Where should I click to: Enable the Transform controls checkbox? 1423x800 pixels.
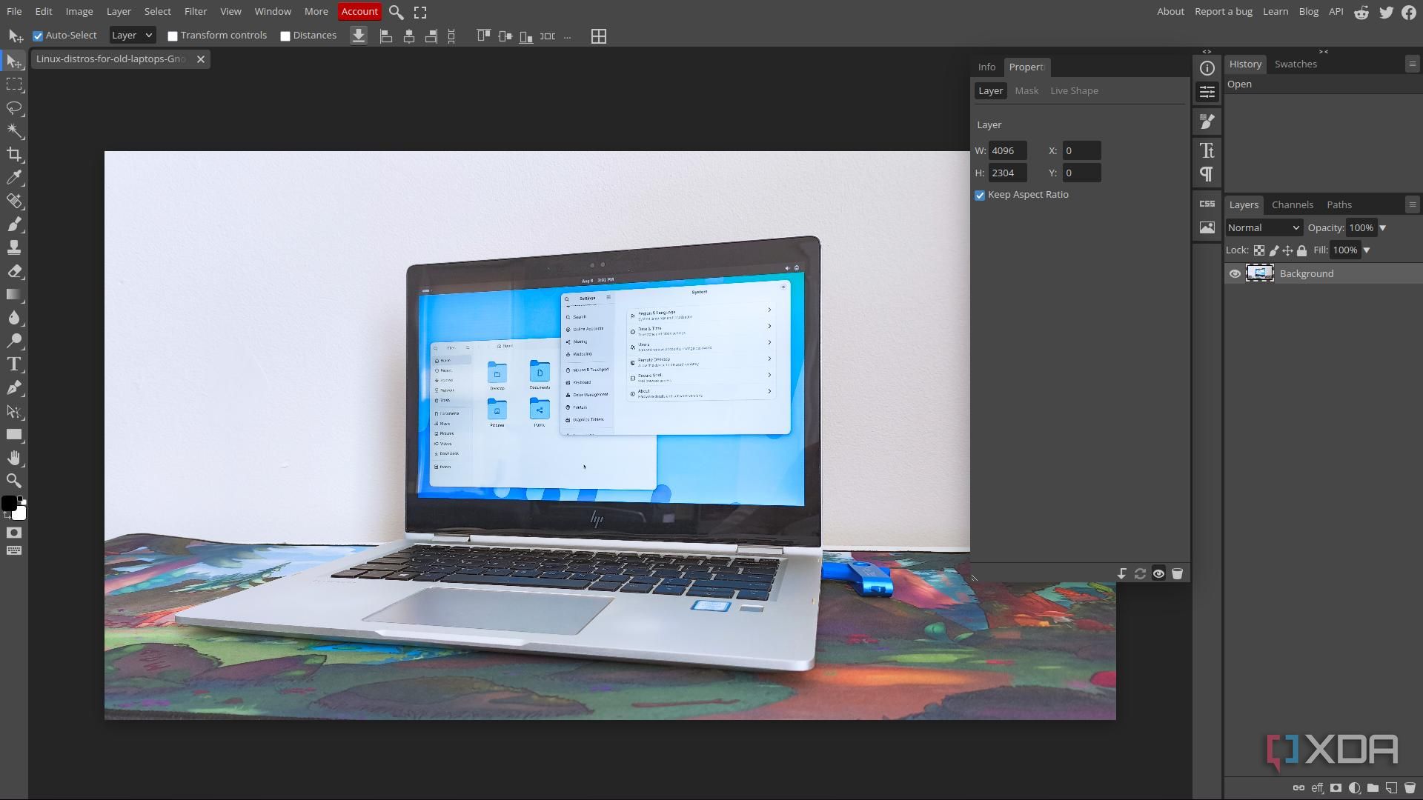[173, 36]
